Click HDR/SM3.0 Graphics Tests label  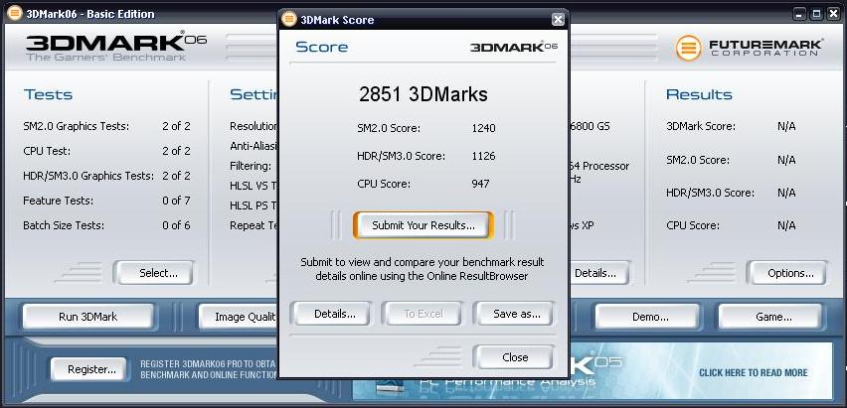click(x=88, y=176)
